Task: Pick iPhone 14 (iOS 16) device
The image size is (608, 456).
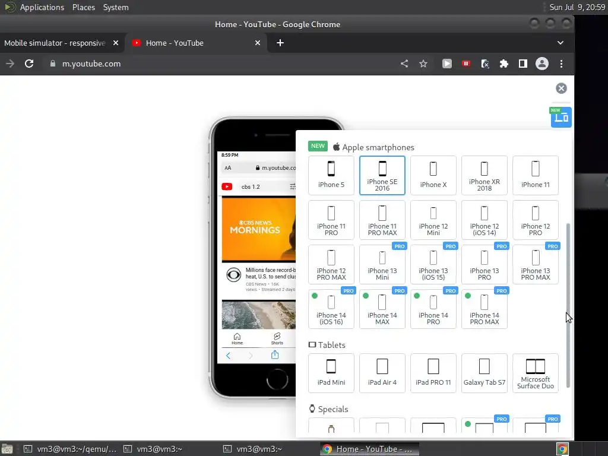Action: tap(331, 309)
